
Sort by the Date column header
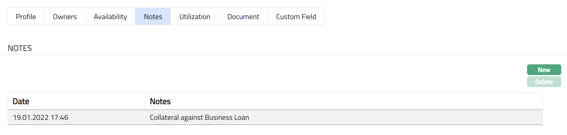[x=21, y=101]
